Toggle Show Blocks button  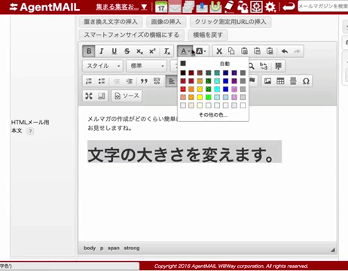[102, 96]
